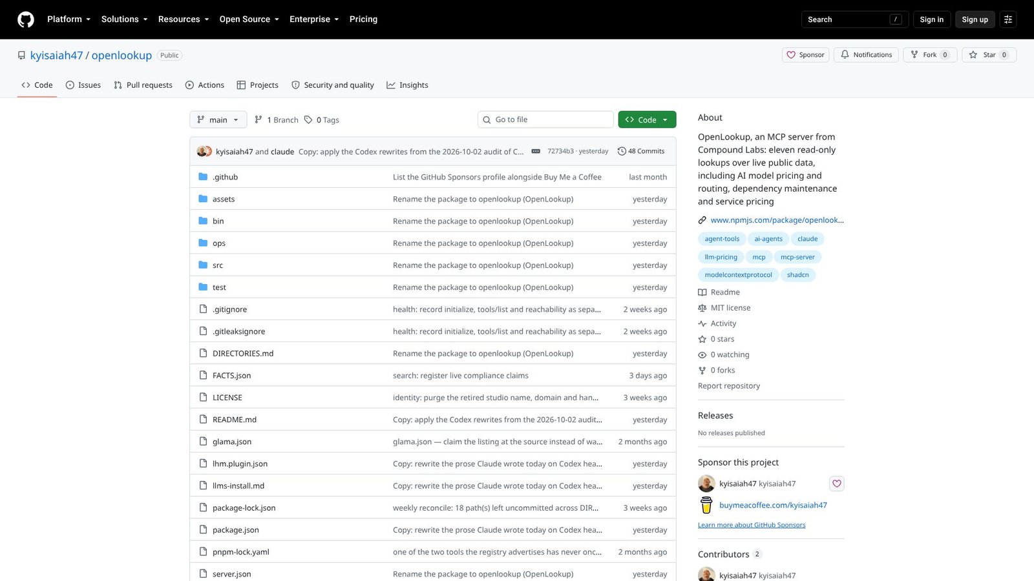Open the 48 Commits history

point(641,151)
